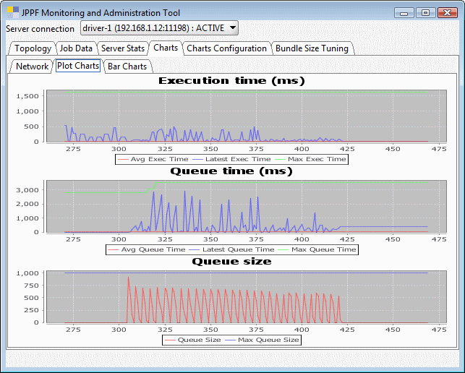Select the Plot Charts sub-tab
The image size is (465, 373).
pyautogui.click(x=77, y=66)
